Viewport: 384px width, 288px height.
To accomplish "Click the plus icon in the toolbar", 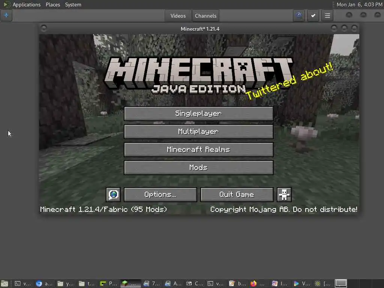I will click(x=6, y=16).
